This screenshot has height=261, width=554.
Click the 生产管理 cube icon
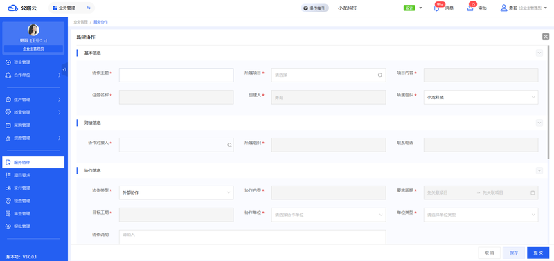(x=8, y=100)
